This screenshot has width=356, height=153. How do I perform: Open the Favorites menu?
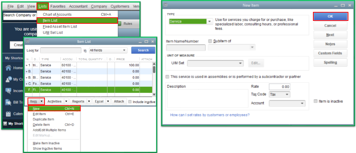[x=58, y=6]
